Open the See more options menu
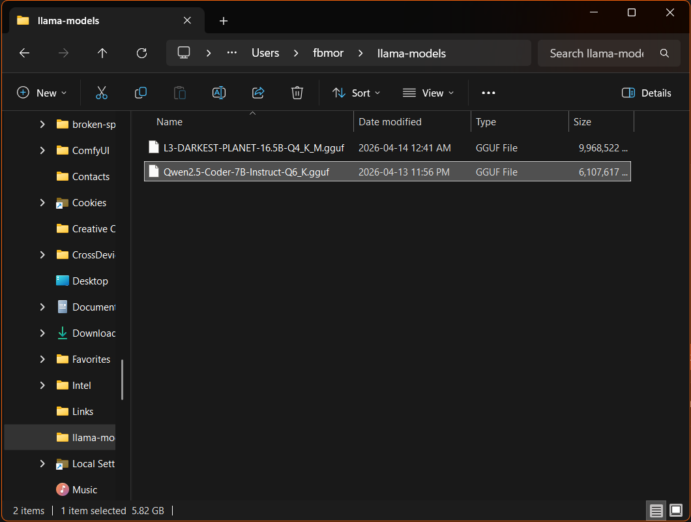Viewport: 691px width, 522px height. pos(488,93)
